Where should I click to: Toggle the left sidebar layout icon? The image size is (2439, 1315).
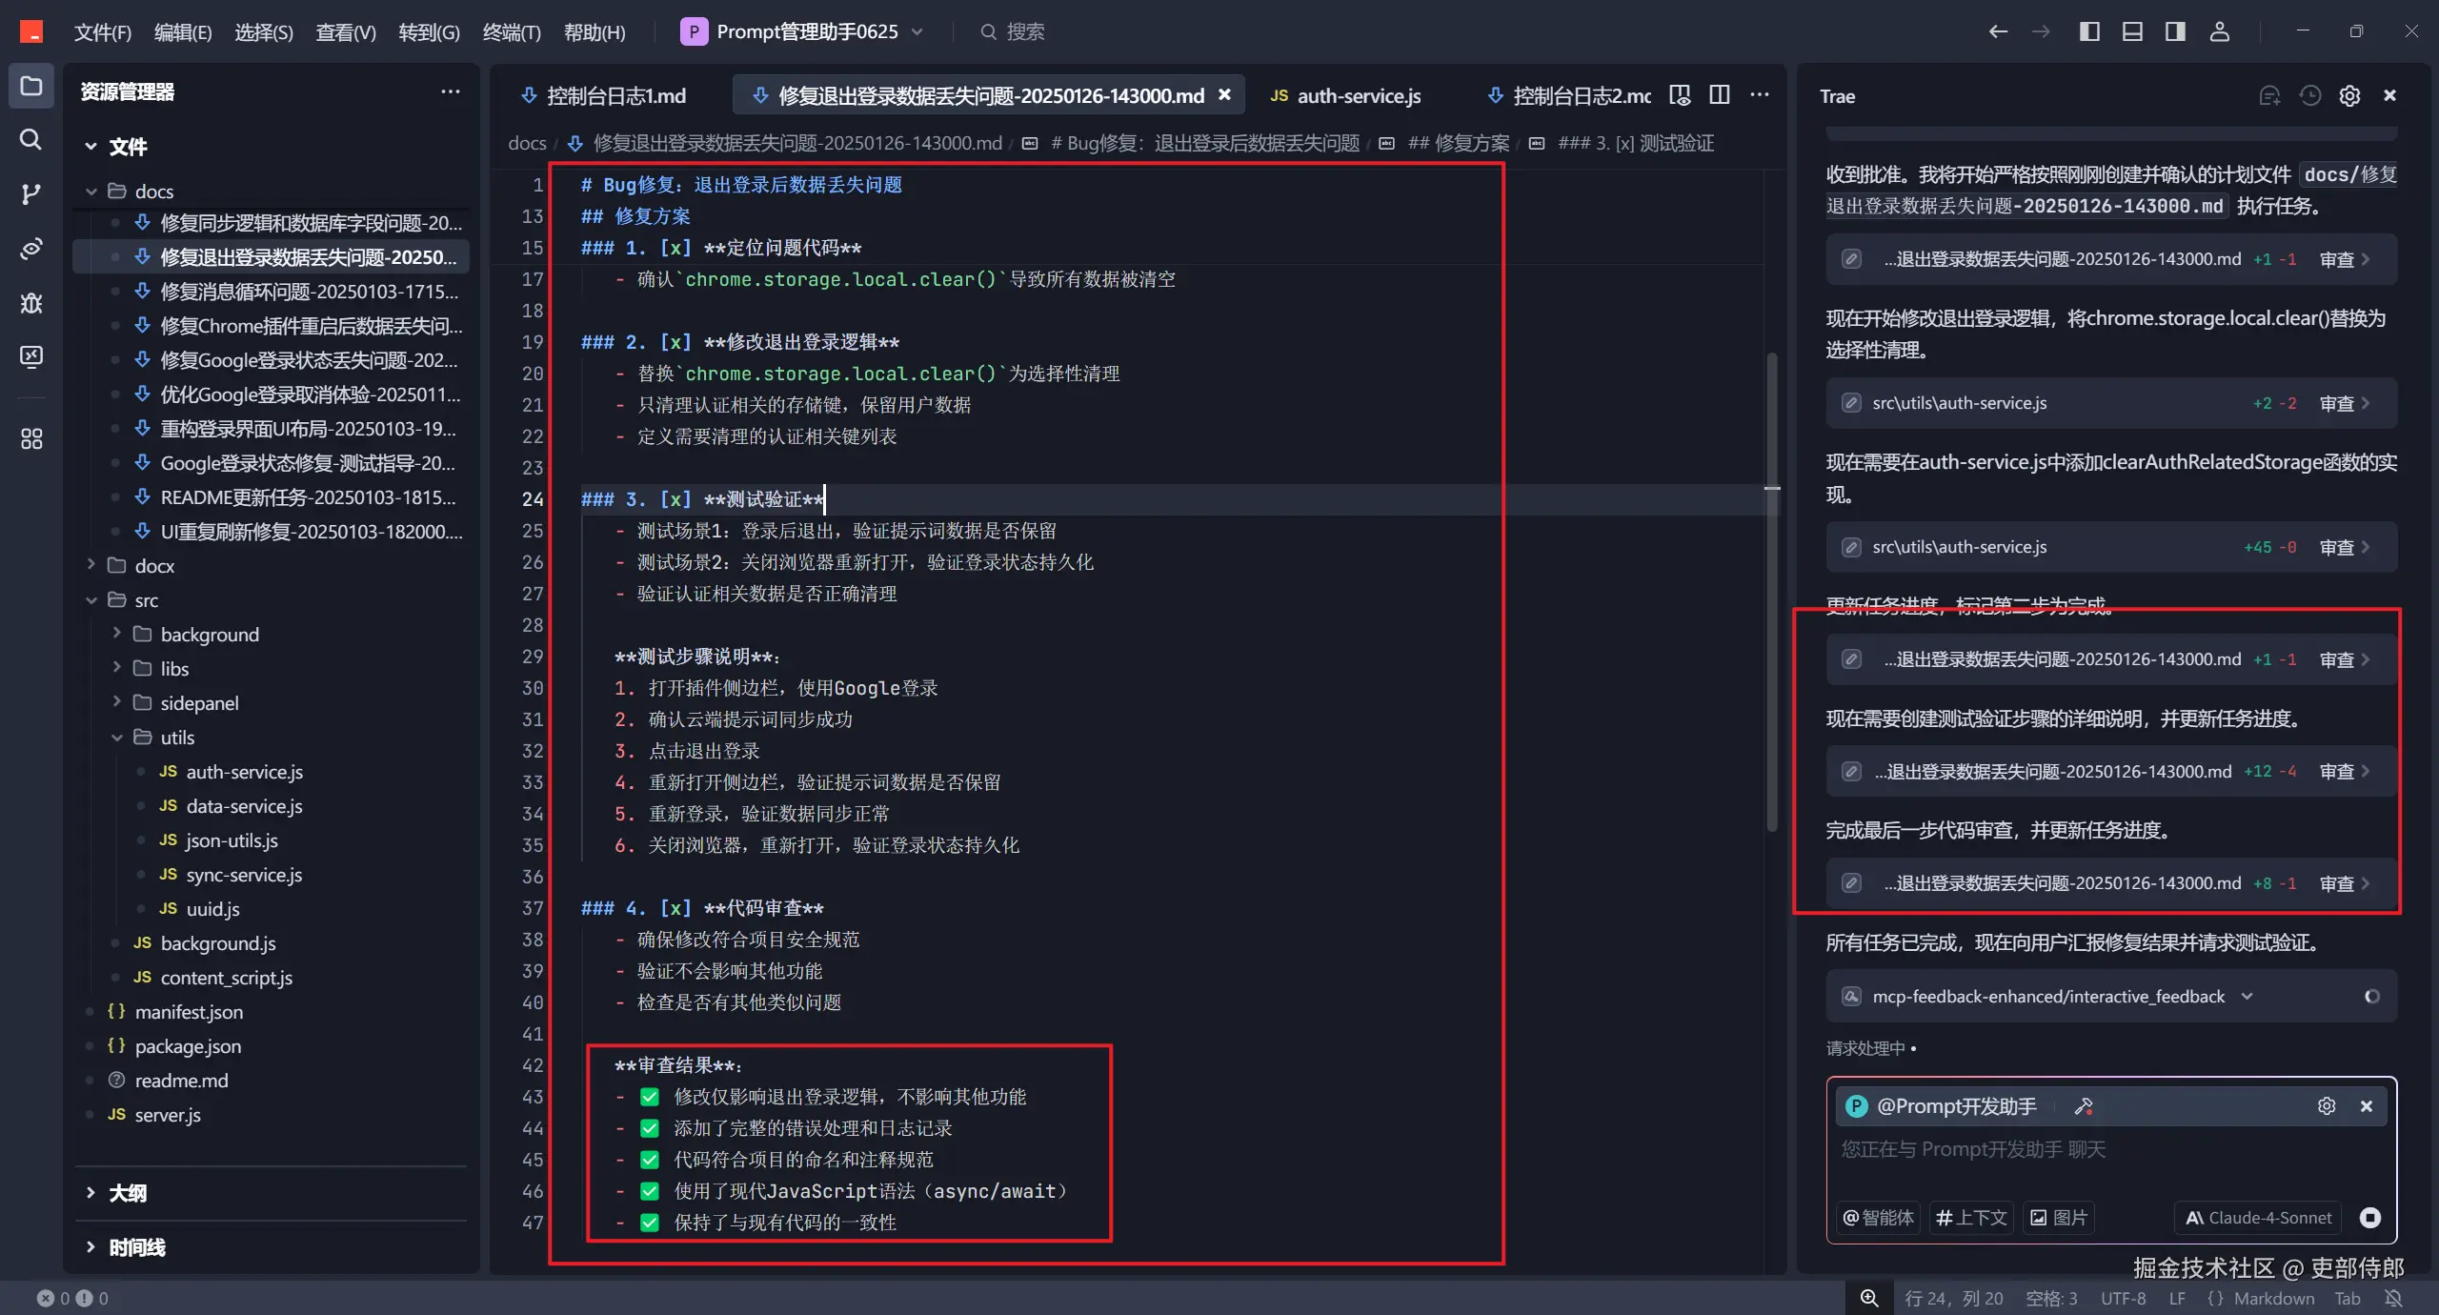[x=2089, y=31]
